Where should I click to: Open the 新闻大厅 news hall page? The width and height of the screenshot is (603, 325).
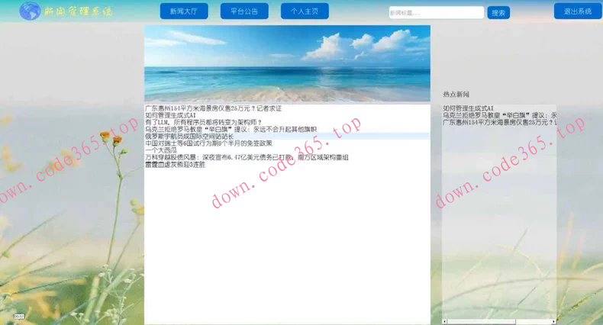pyautogui.click(x=184, y=11)
